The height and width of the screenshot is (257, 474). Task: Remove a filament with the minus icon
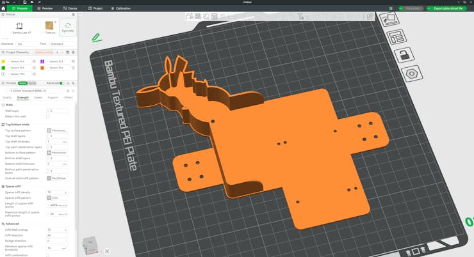point(62,52)
